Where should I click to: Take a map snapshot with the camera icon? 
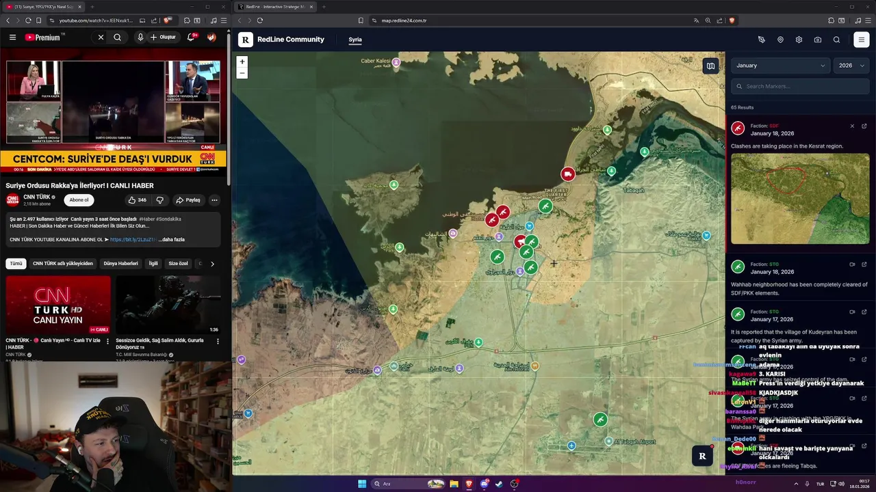pyautogui.click(x=818, y=40)
